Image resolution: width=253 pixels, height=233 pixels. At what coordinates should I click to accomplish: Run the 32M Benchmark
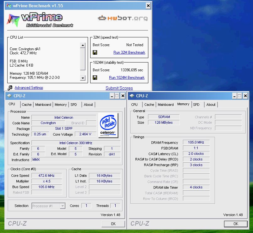click(x=129, y=52)
